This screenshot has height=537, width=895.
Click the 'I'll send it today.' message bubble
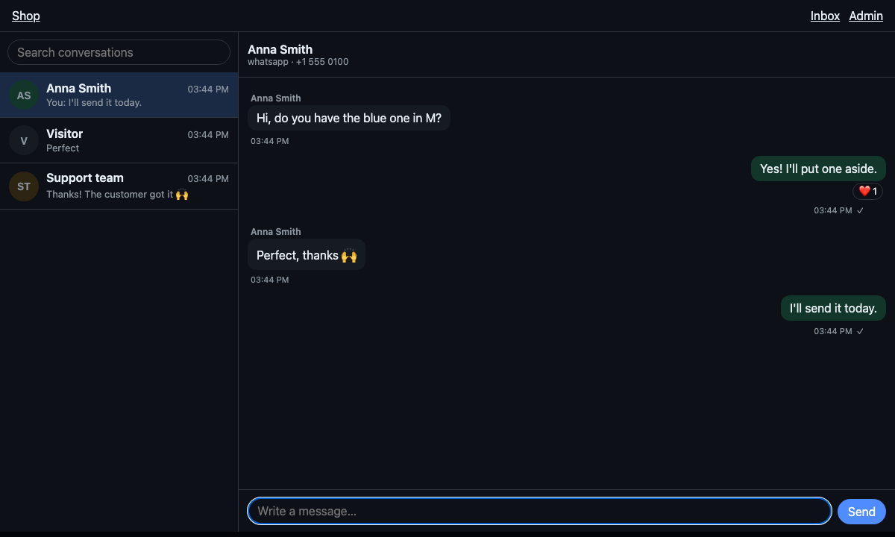833,308
